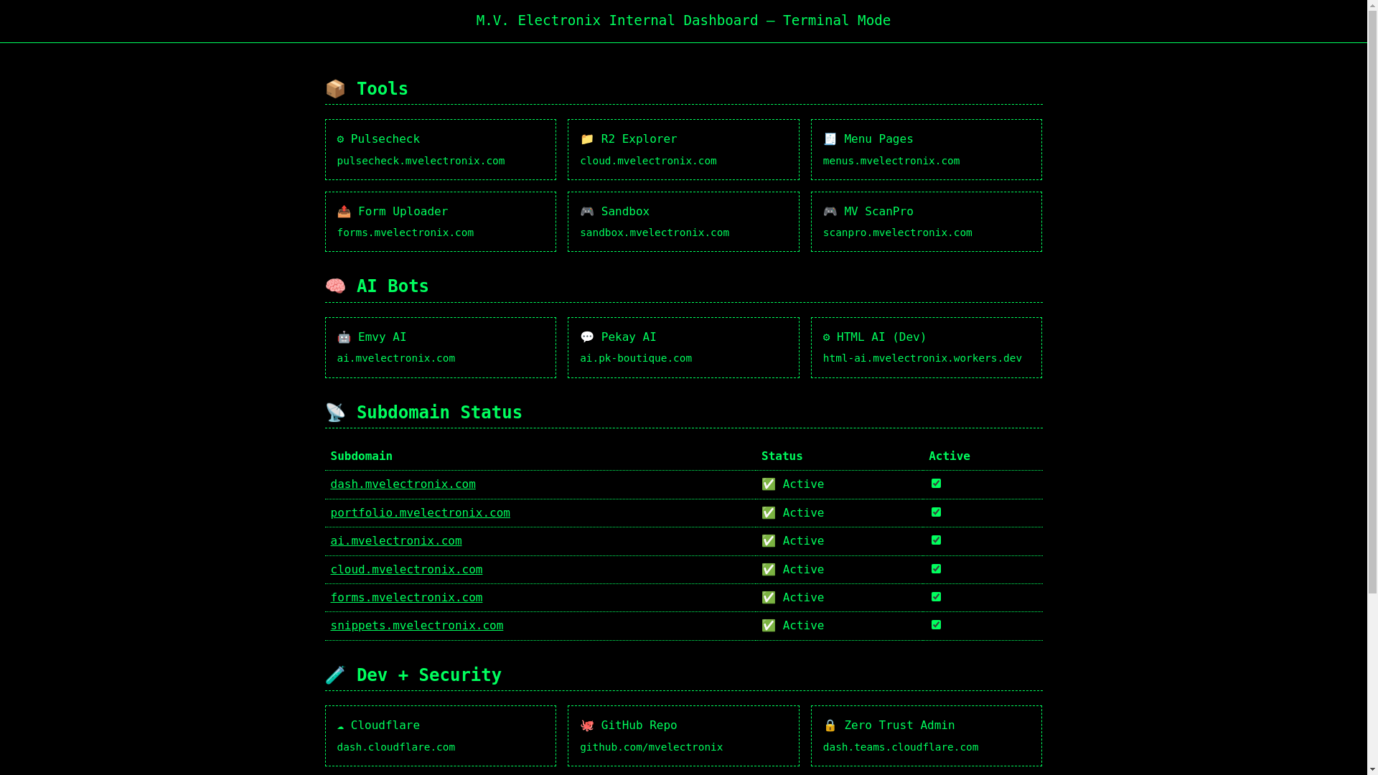Screen dimensions: 1378x775
Task: Click the gamepad icon on Sandbox card
Action: [x=587, y=212]
